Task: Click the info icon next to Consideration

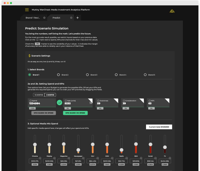Action: point(124,101)
